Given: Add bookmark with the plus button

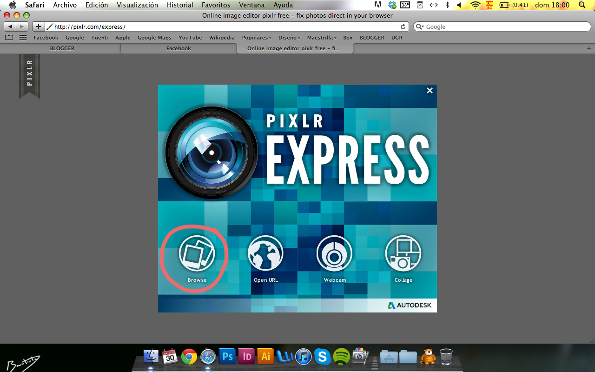Looking at the screenshot, I should click(x=38, y=27).
